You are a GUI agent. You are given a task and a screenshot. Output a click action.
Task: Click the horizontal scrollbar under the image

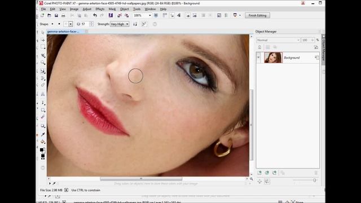pyautogui.click(x=141, y=179)
